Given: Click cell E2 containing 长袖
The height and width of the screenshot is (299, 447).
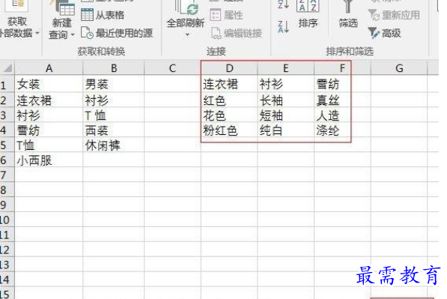Looking at the screenshot, I should click(x=286, y=100).
